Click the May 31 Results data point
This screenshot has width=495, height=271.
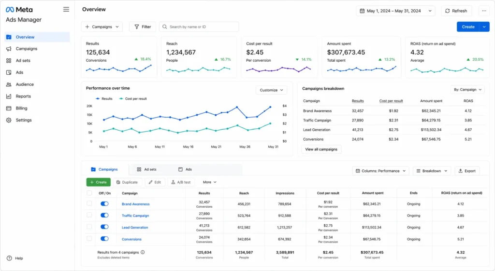(270, 107)
